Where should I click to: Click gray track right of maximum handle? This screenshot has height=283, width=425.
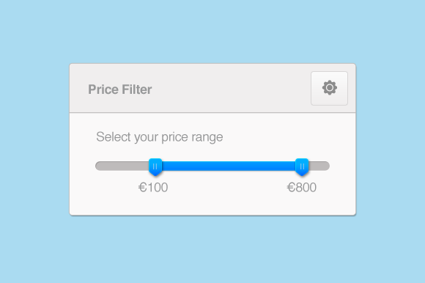point(319,166)
